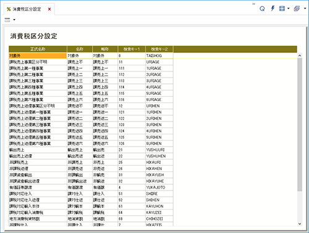Click the eraser with red X icon
Screen dimensions: 309x233
(x=297, y=9)
